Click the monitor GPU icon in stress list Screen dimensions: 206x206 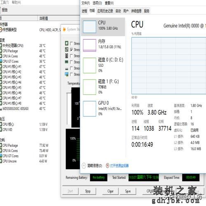[x=67, y=74]
